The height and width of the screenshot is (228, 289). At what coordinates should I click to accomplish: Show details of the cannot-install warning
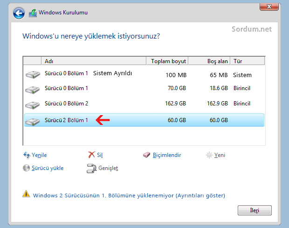(x=129, y=195)
